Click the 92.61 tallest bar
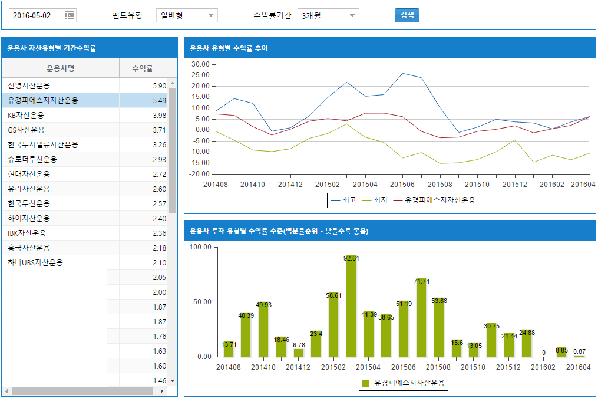This screenshot has width=598, height=398. click(351, 307)
